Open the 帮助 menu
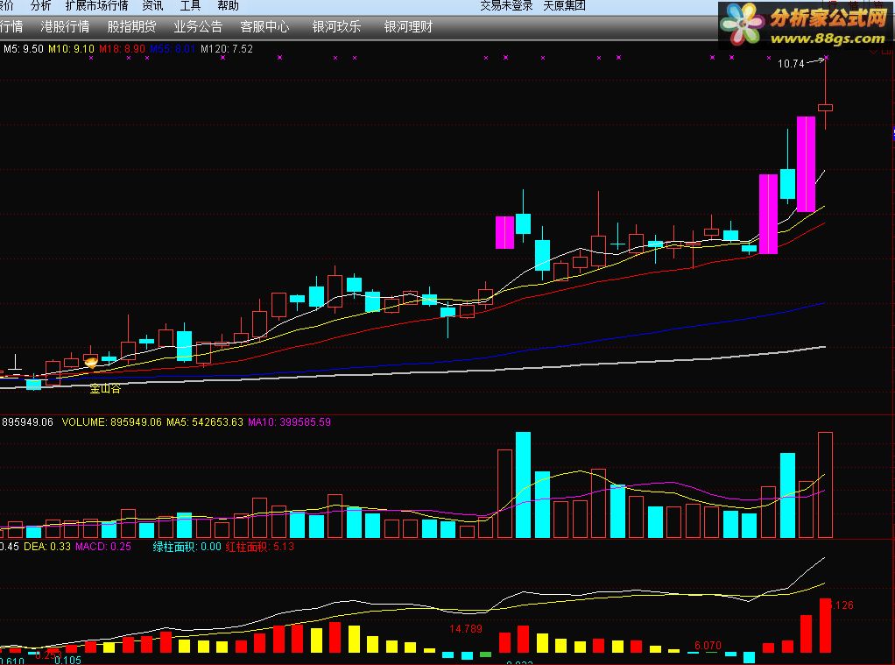Viewport: 895px width, 665px height. click(228, 6)
